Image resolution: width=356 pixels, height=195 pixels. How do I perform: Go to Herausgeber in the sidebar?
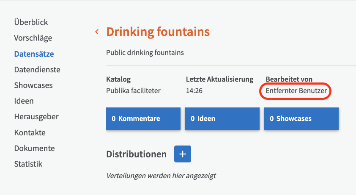[36, 116]
